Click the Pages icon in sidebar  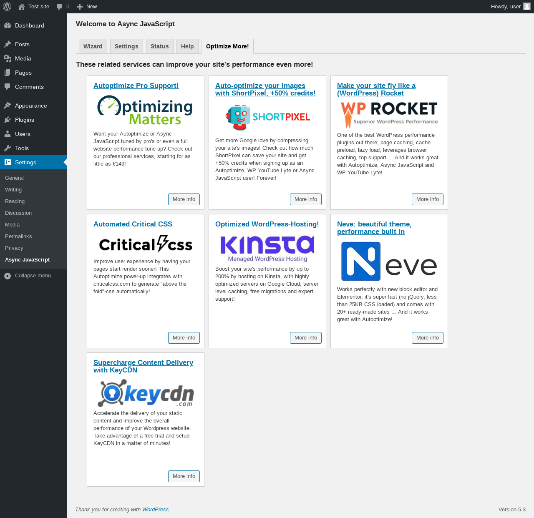point(8,73)
